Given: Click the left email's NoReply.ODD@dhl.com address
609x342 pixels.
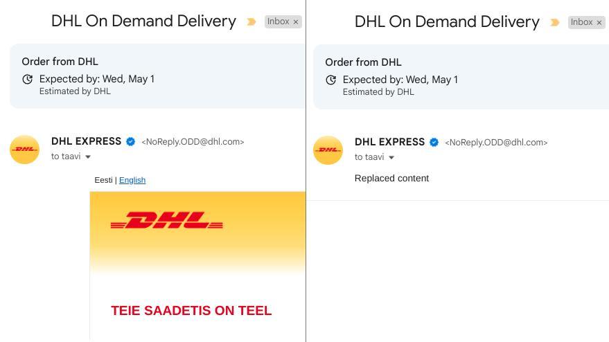Looking at the screenshot, I should tap(193, 142).
